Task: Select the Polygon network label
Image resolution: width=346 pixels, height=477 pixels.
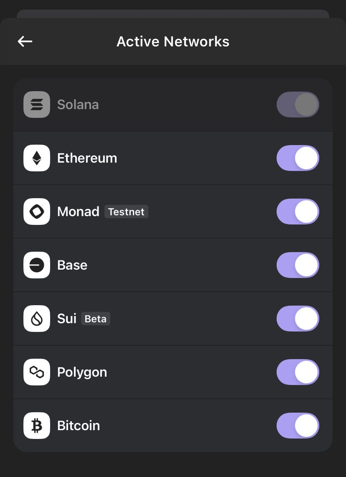Action: [82, 372]
